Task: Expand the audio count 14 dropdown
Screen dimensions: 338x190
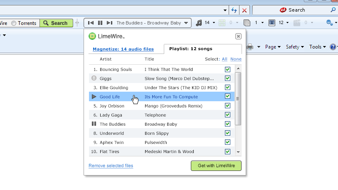Action: coord(214,22)
